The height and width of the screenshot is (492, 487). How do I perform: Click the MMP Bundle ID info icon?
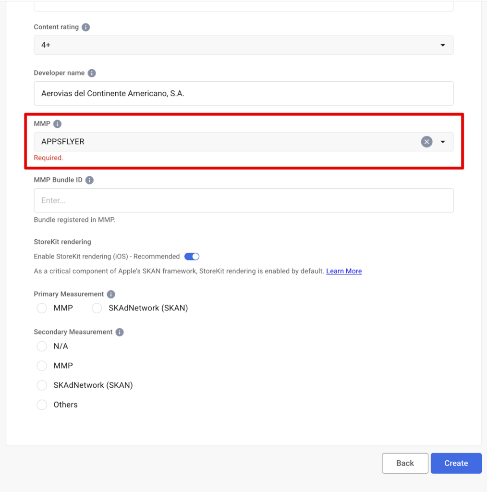(x=89, y=180)
